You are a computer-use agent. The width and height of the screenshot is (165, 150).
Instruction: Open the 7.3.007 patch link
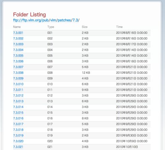(18, 67)
